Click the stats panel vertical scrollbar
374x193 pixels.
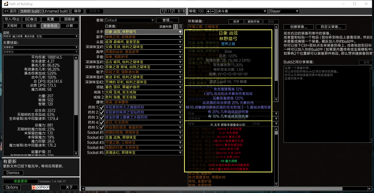pos(76,105)
